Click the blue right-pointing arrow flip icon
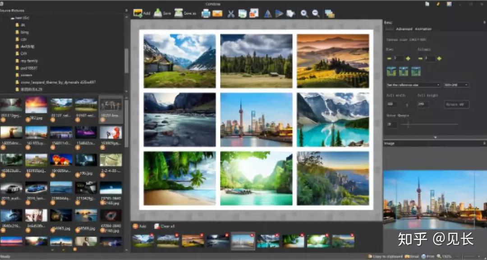This screenshot has width=487, height=260. (x=279, y=14)
